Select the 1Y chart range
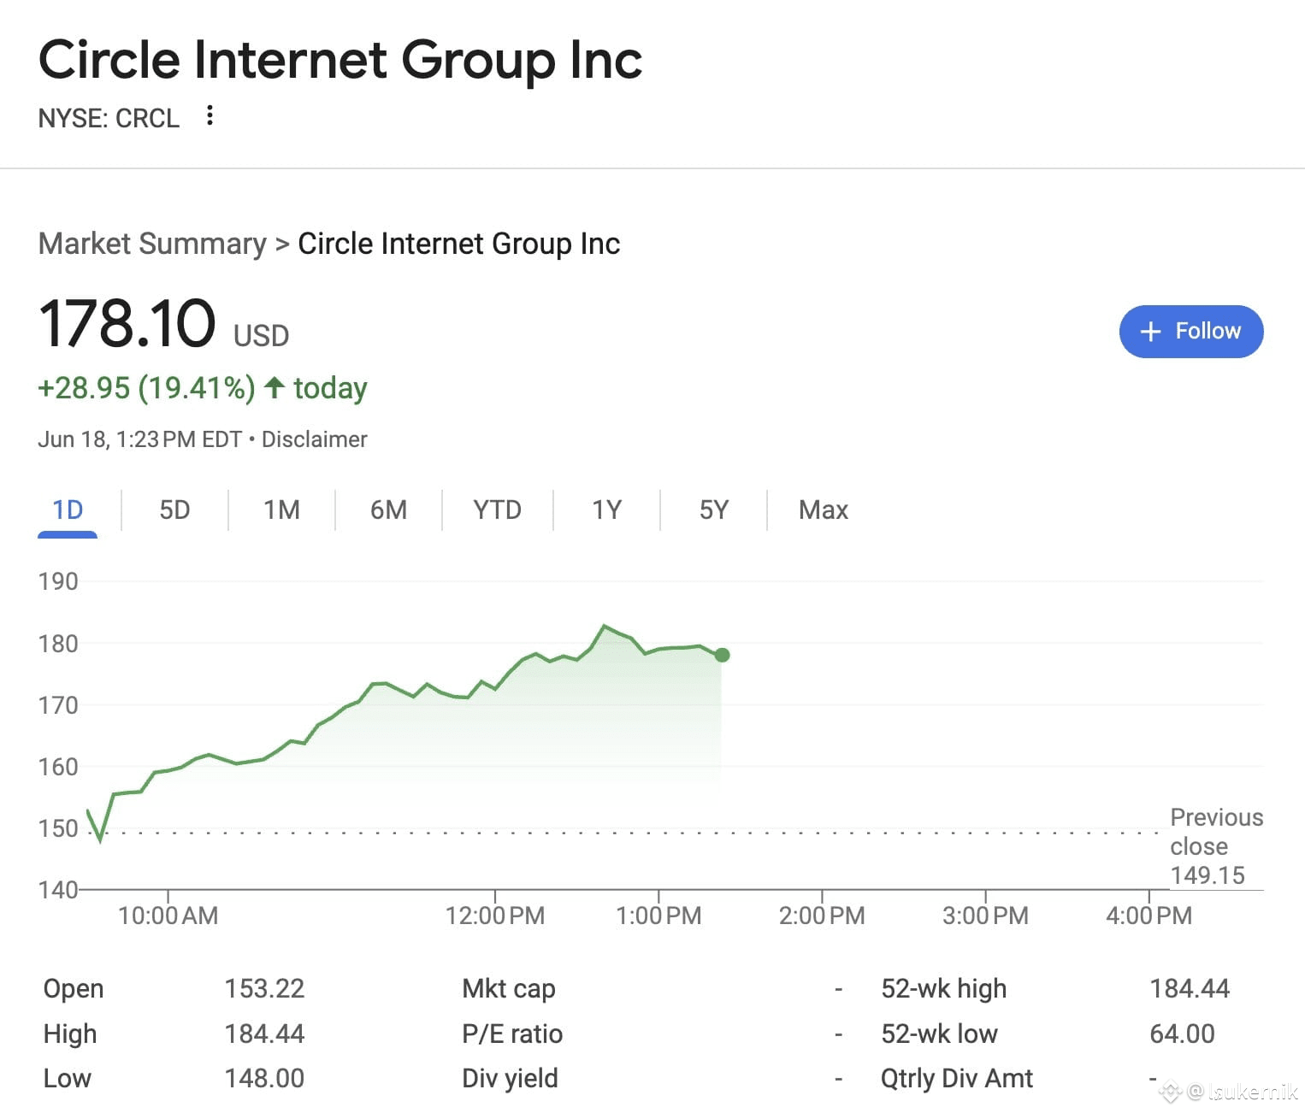The image size is (1305, 1113). tap(606, 510)
